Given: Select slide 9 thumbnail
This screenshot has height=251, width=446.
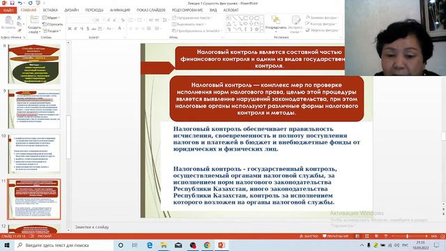Looking at the screenshot, I should pos(34,109).
